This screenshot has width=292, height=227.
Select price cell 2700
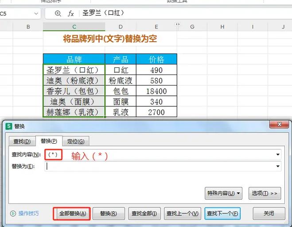tap(156, 112)
